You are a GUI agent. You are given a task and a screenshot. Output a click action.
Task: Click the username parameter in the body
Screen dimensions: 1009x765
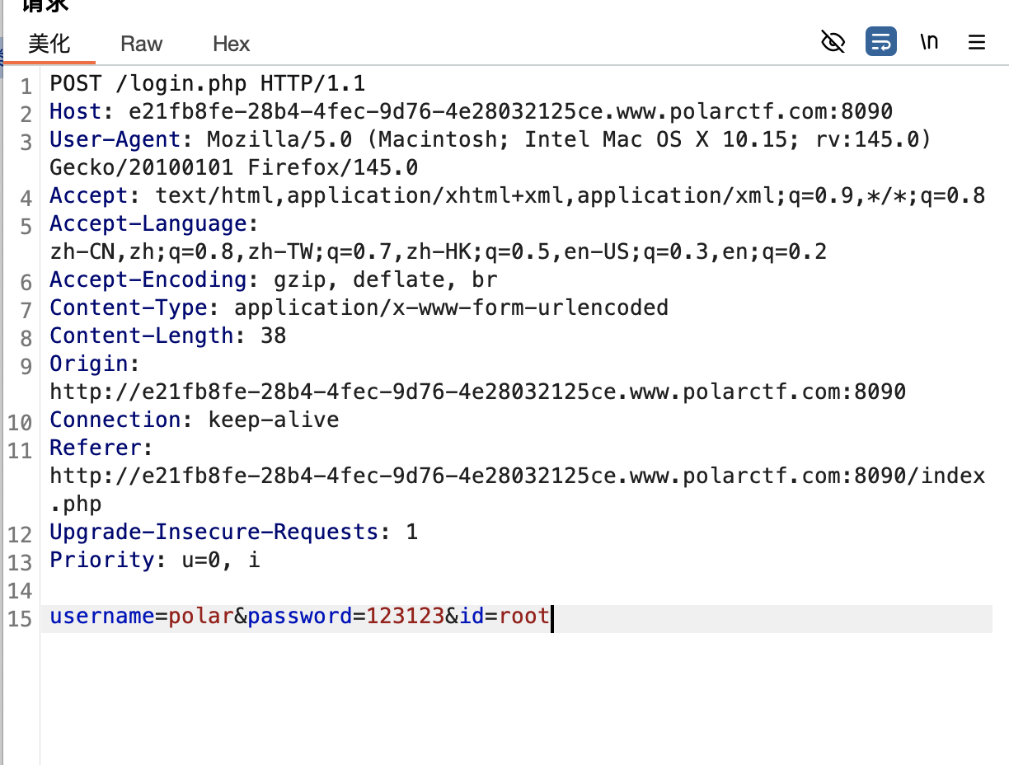(102, 617)
